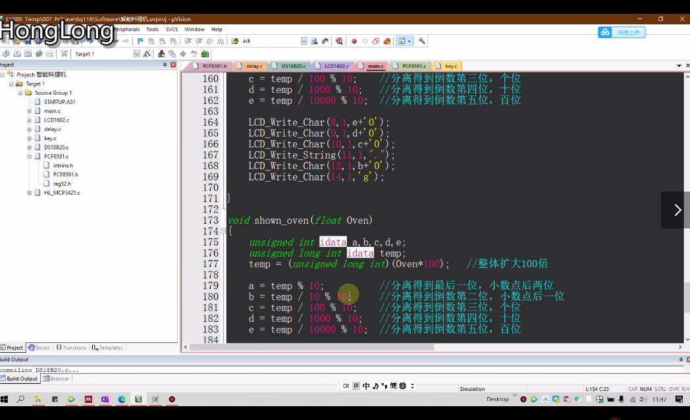The image size is (690, 420).
Task: Select intrins.h in project tree
Action: tap(63, 165)
